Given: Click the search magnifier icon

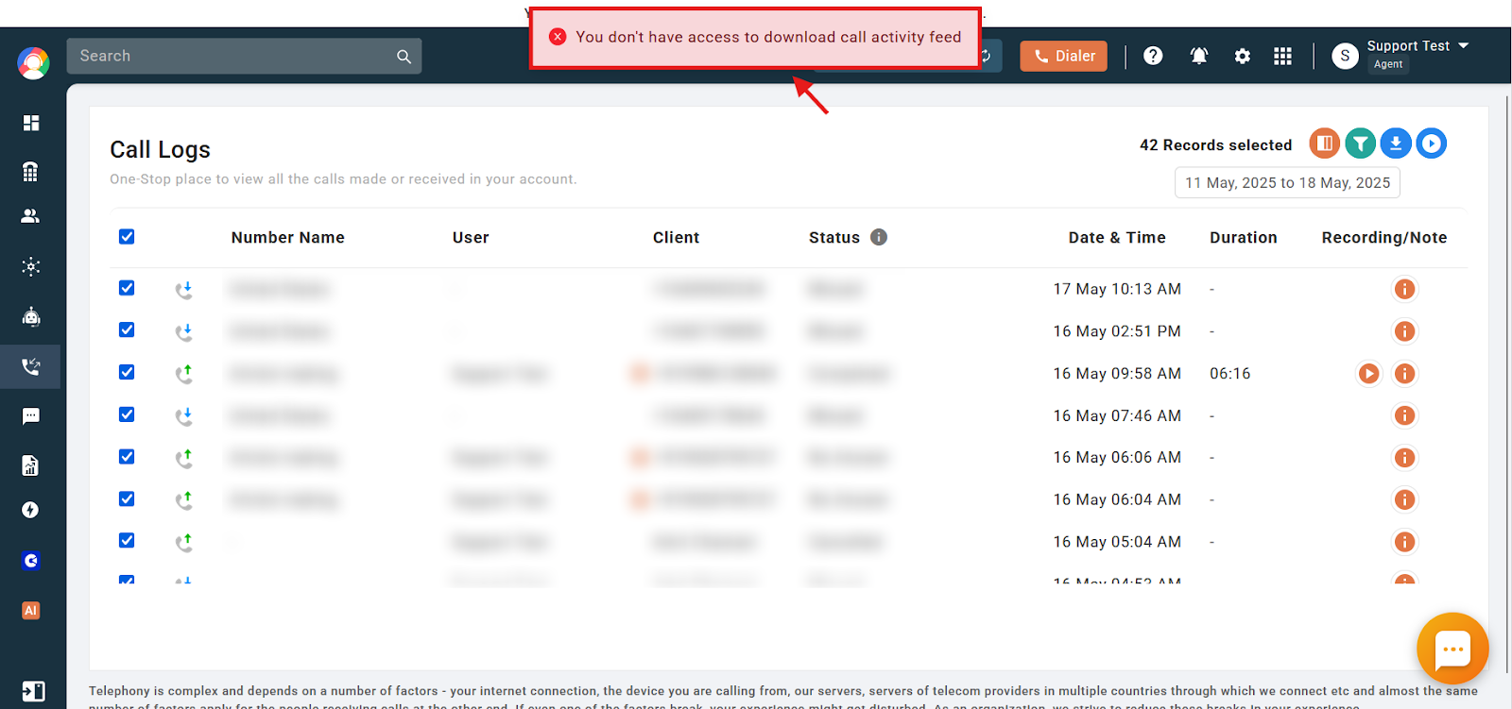Looking at the screenshot, I should pyautogui.click(x=404, y=57).
